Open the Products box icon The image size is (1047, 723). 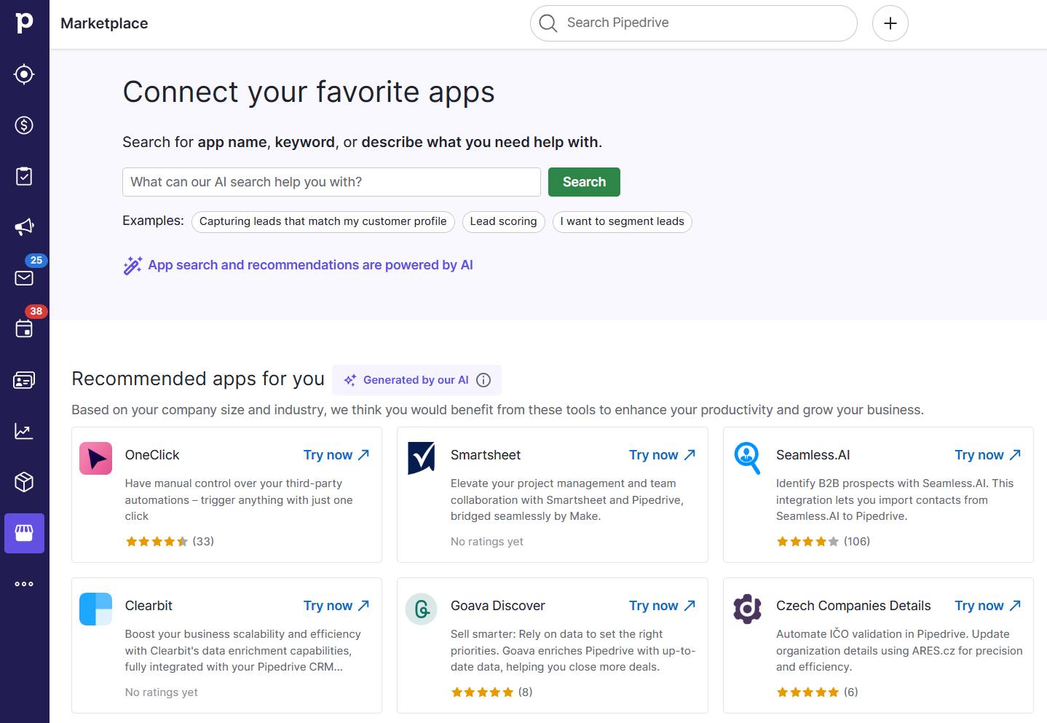click(24, 481)
